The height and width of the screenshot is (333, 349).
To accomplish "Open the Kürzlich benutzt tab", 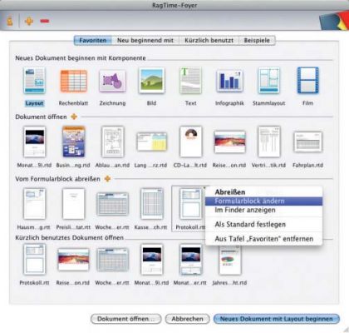I will click(x=209, y=41).
